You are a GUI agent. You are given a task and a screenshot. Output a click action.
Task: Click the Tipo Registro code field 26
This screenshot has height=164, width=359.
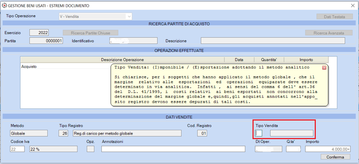point(64,133)
